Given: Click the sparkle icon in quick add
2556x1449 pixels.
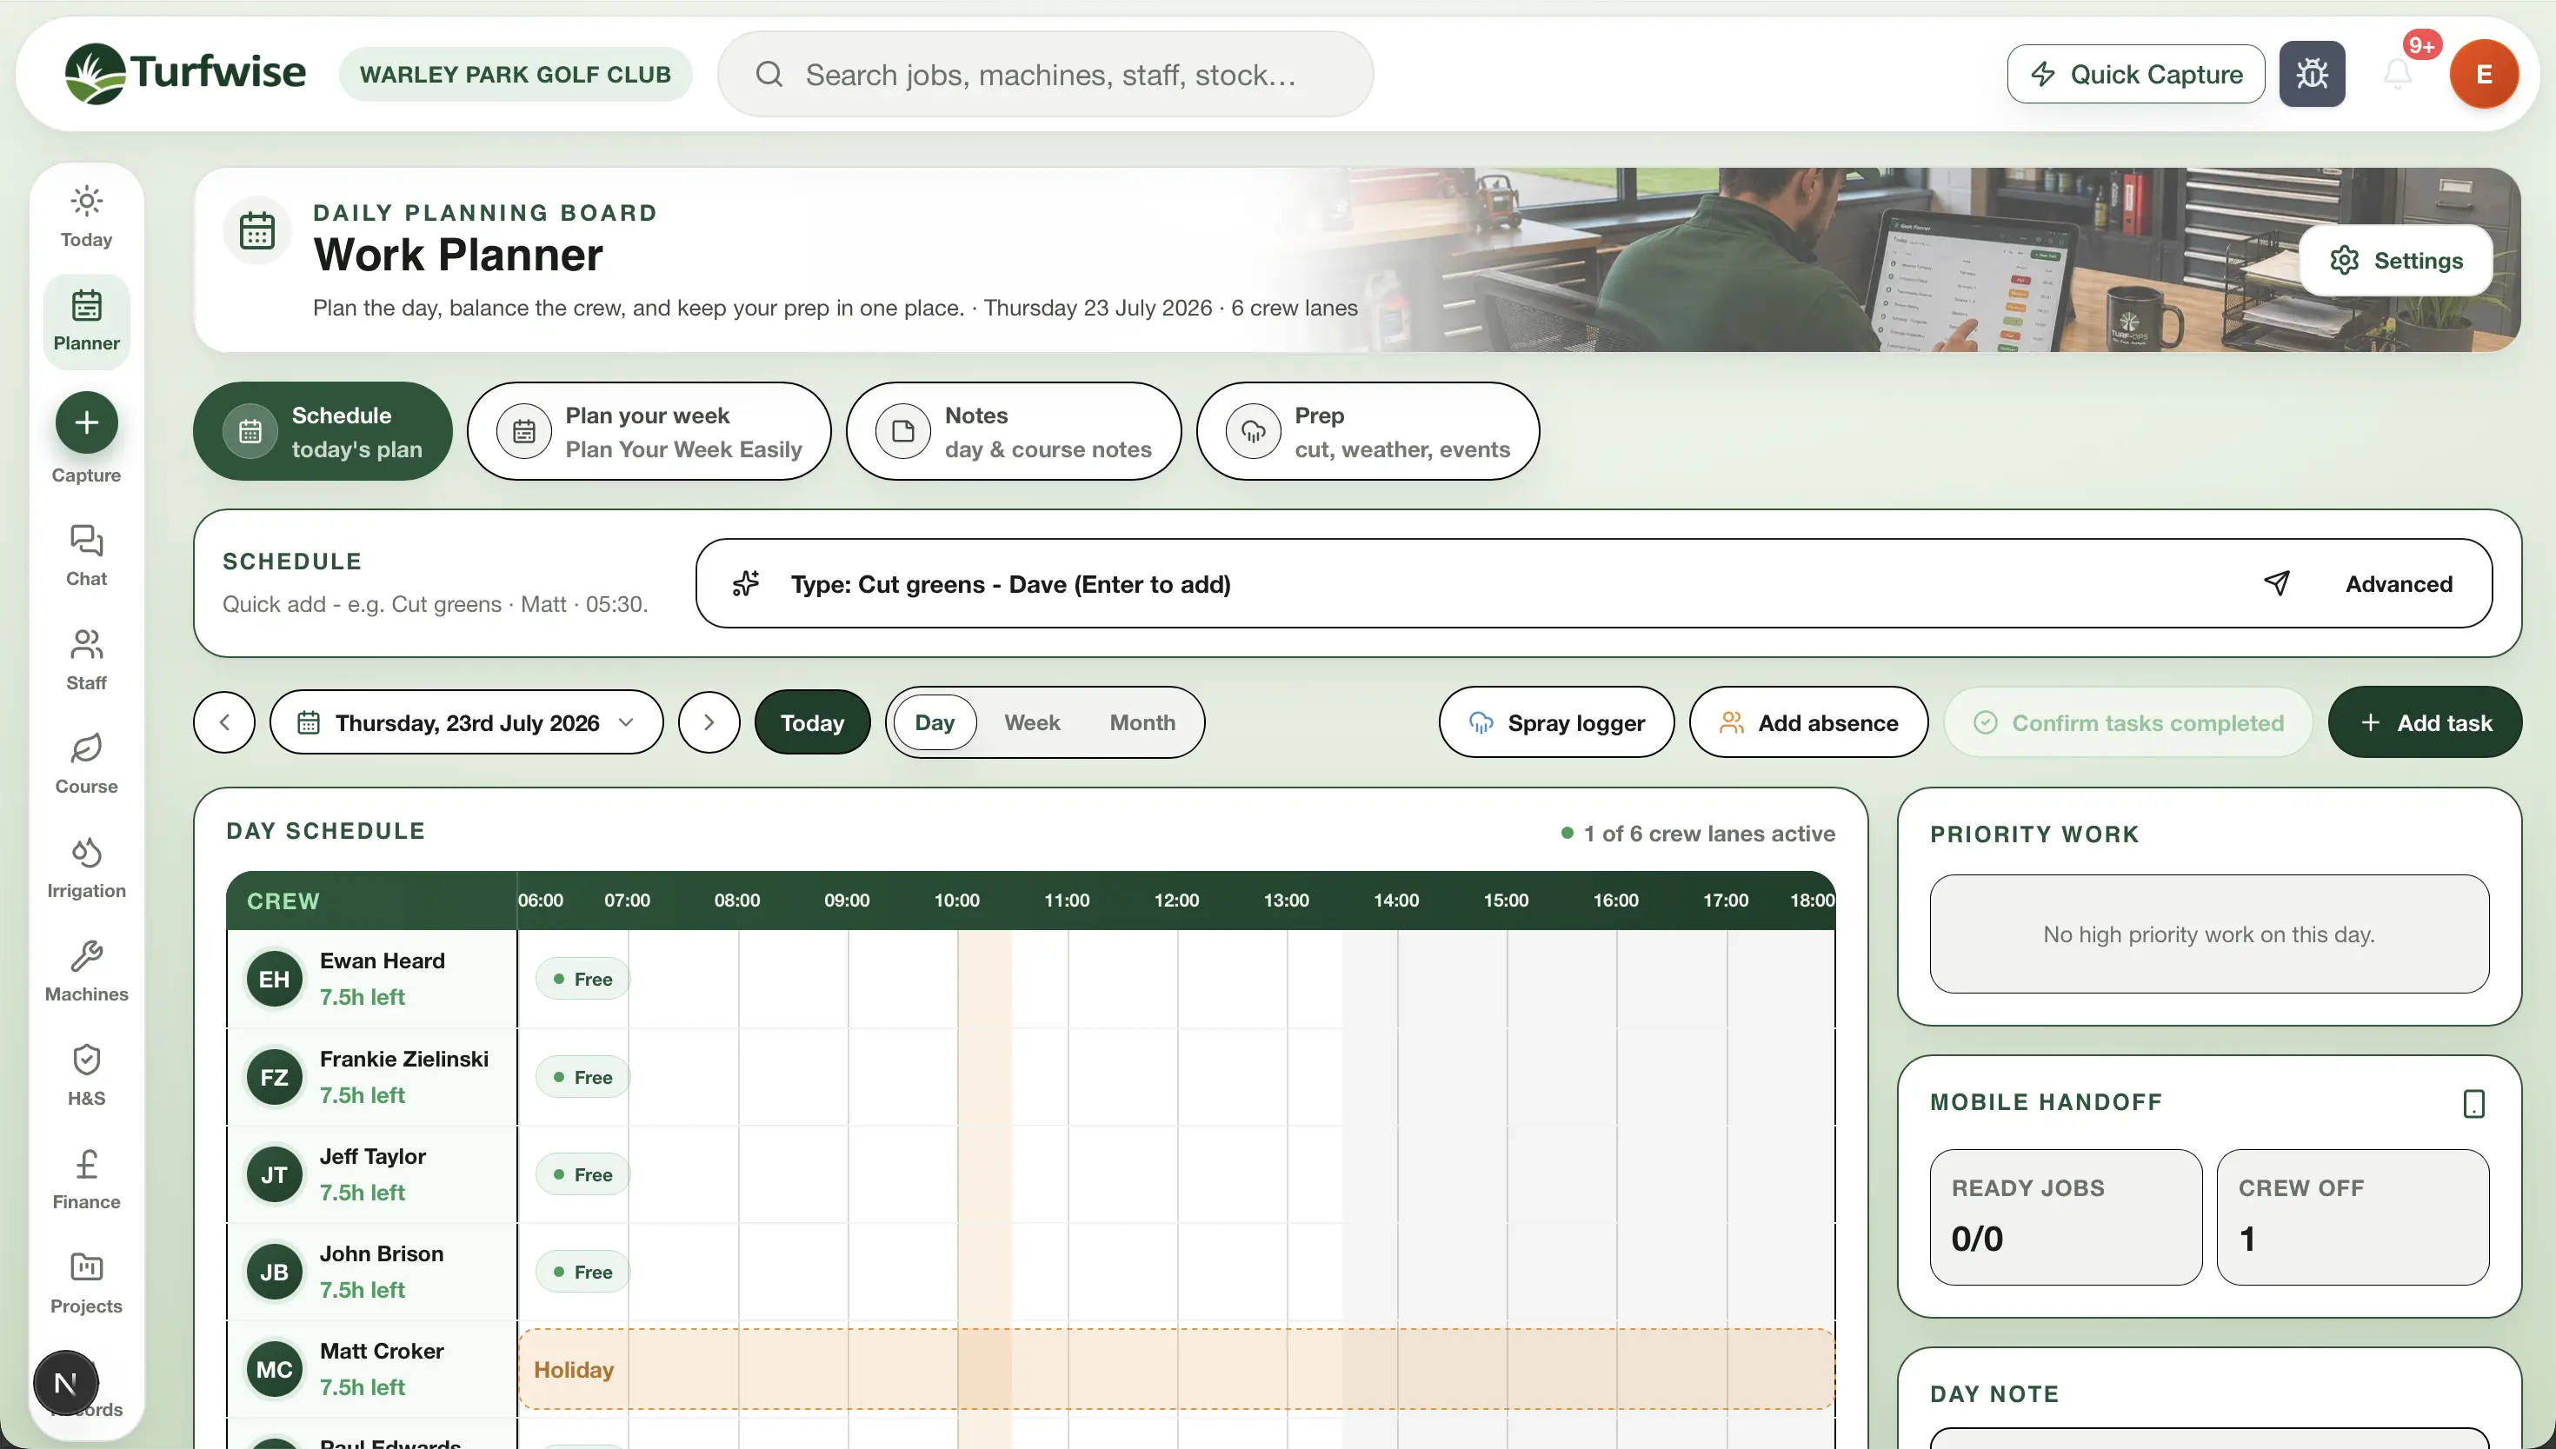Looking at the screenshot, I should pos(746,583).
